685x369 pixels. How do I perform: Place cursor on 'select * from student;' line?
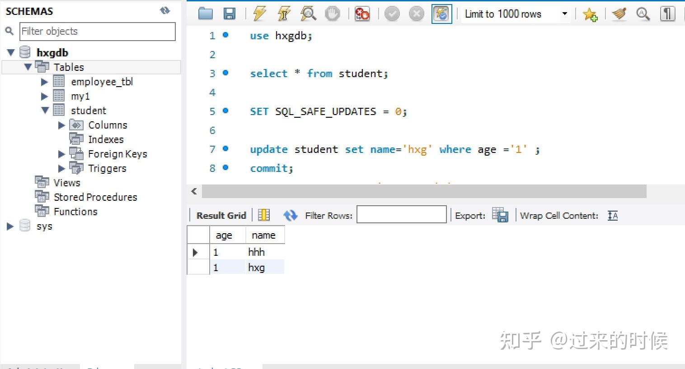319,74
